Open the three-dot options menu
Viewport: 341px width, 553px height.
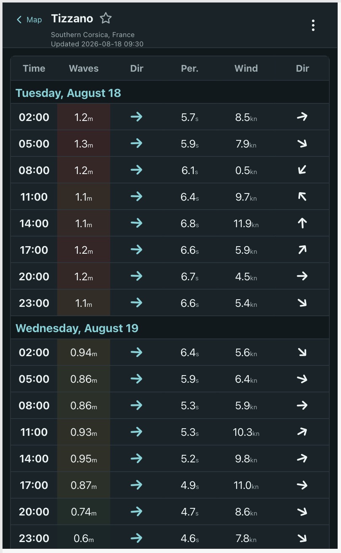tap(313, 25)
